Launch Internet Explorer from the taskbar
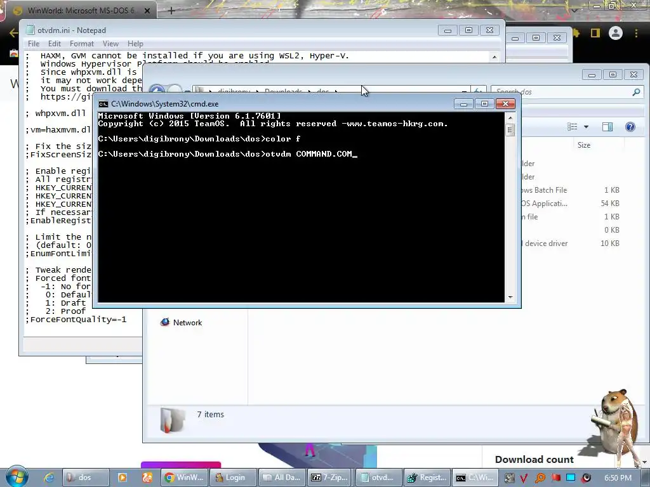This screenshot has width=650, height=487. 49,477
